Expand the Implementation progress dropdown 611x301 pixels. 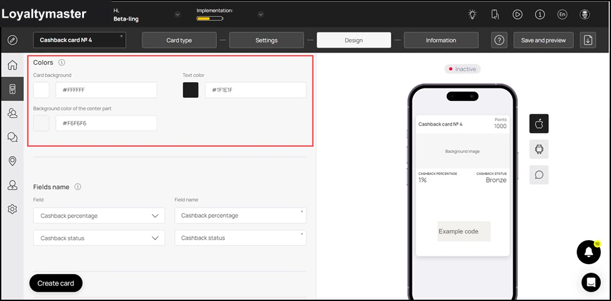click(x=261, y=15)
